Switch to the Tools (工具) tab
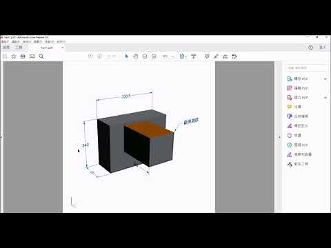This screenshot has width=331, height=248. click(x=19, y=48)
